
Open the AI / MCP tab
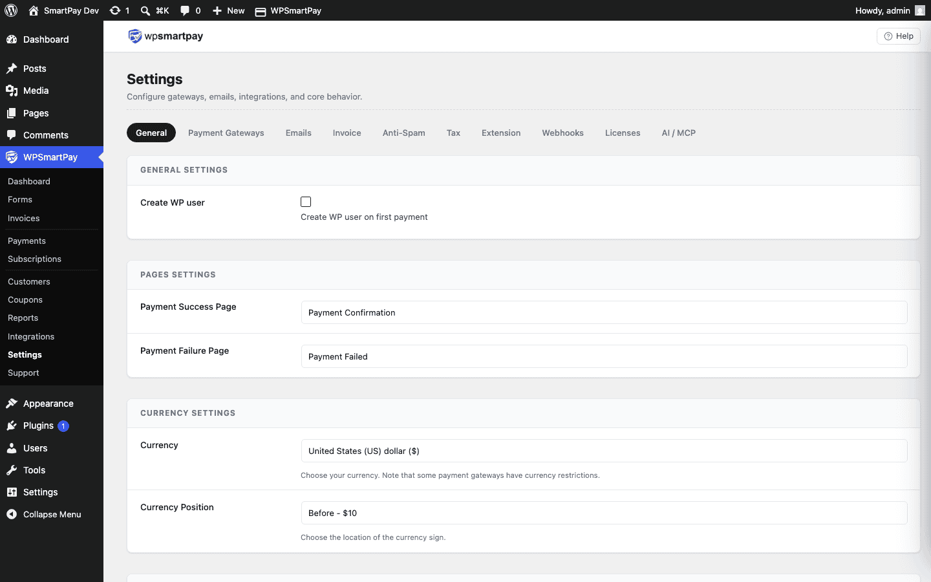[679, 133]
